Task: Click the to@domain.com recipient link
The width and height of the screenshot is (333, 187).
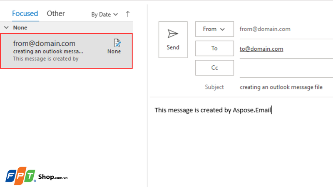Action: pyautogui.click(x=261, y=49)
